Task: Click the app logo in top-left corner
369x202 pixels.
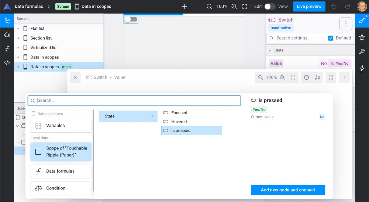Action: tap(7, 7)
